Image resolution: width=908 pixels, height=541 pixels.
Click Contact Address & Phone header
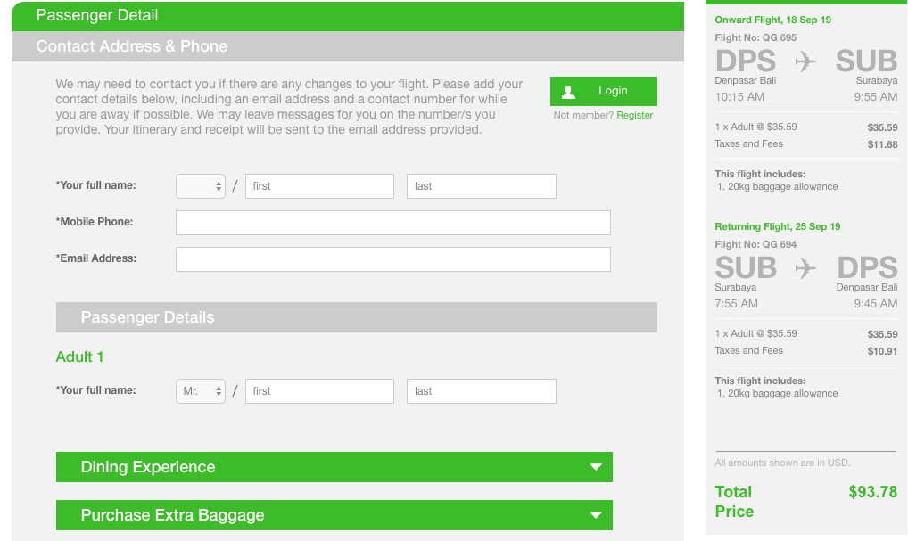point(348,46)
